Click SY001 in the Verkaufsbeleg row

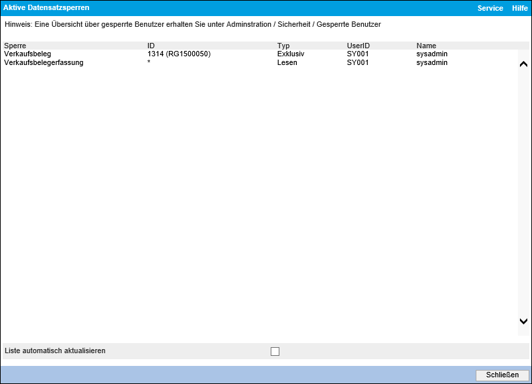click(x=358, y=54)
